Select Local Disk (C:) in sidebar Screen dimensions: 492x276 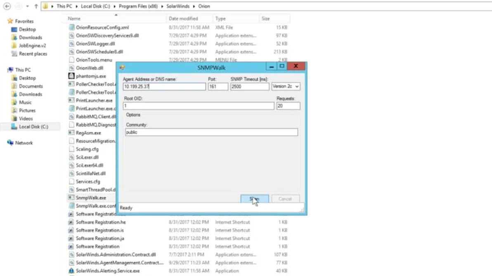33,127
